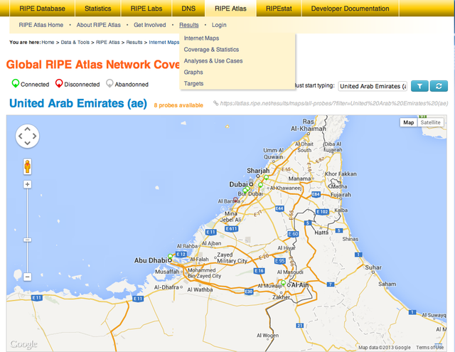Click the chain link icon beside the URL
455x352 pixels.
click(x=215, y=103)
